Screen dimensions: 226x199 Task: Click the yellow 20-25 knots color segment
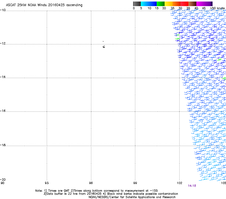(x=169, y=4)
